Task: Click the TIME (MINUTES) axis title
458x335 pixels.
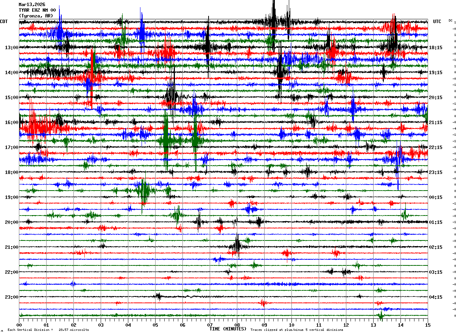Action: [x=228, y=329]
